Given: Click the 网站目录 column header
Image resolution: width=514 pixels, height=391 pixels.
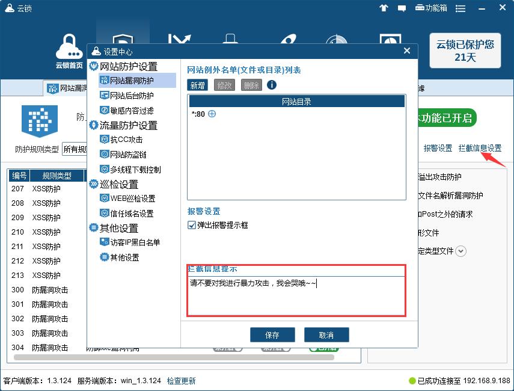Looking at the screenshot, I should click(297, 102).
